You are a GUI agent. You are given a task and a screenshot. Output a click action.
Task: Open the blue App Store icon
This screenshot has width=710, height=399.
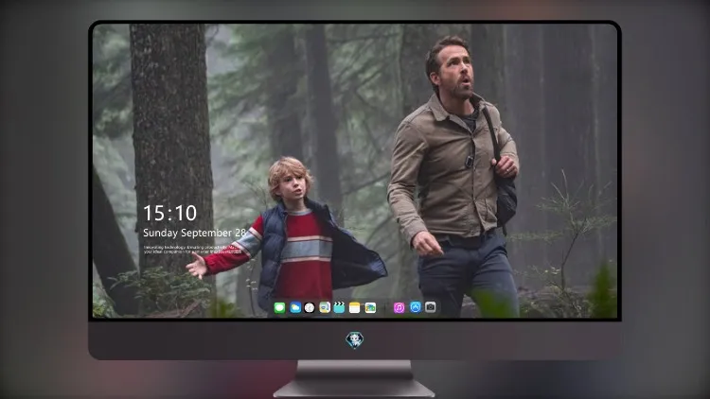point(416,307)
